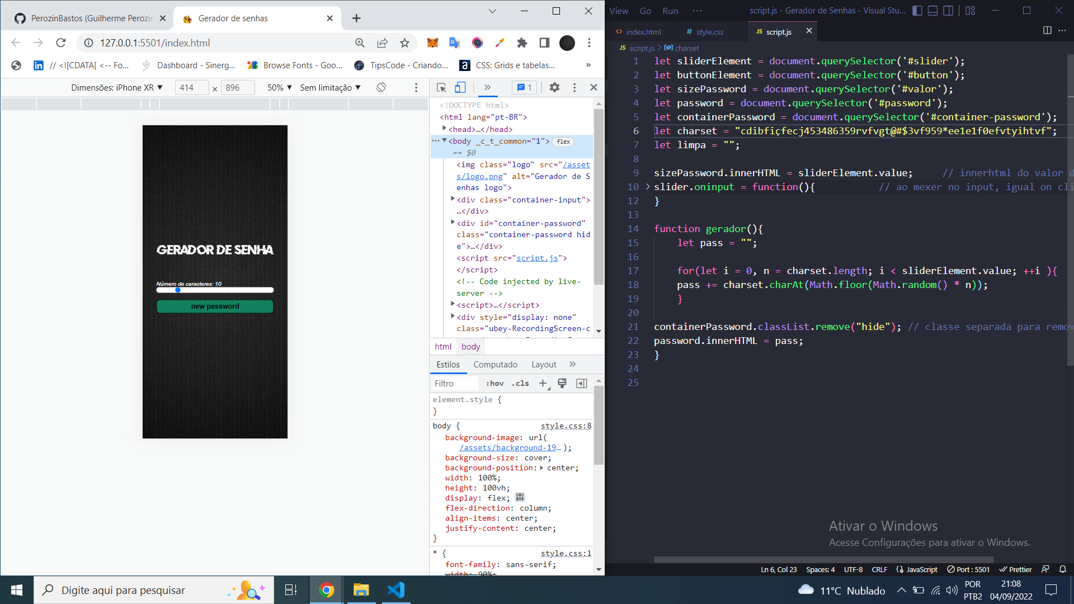The image size is (1074, 604).
Task: Select the Estilos tab
Action: coord(448,364)
